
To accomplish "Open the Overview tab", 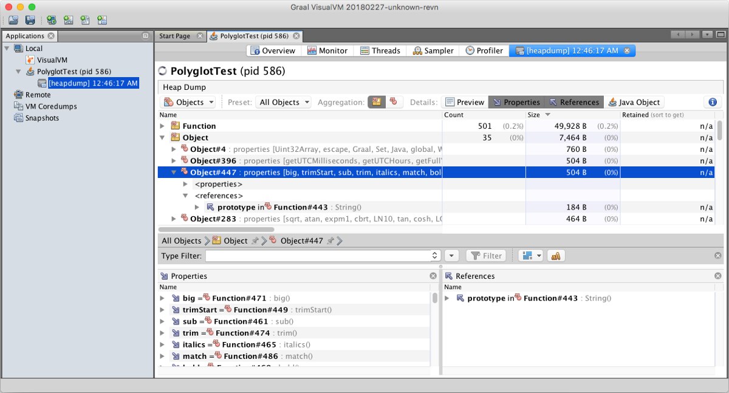I will pos(273,50).
